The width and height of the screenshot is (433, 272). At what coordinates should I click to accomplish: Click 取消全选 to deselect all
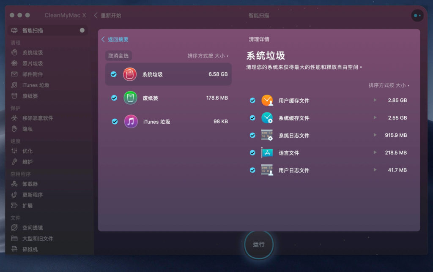(118, 56)
